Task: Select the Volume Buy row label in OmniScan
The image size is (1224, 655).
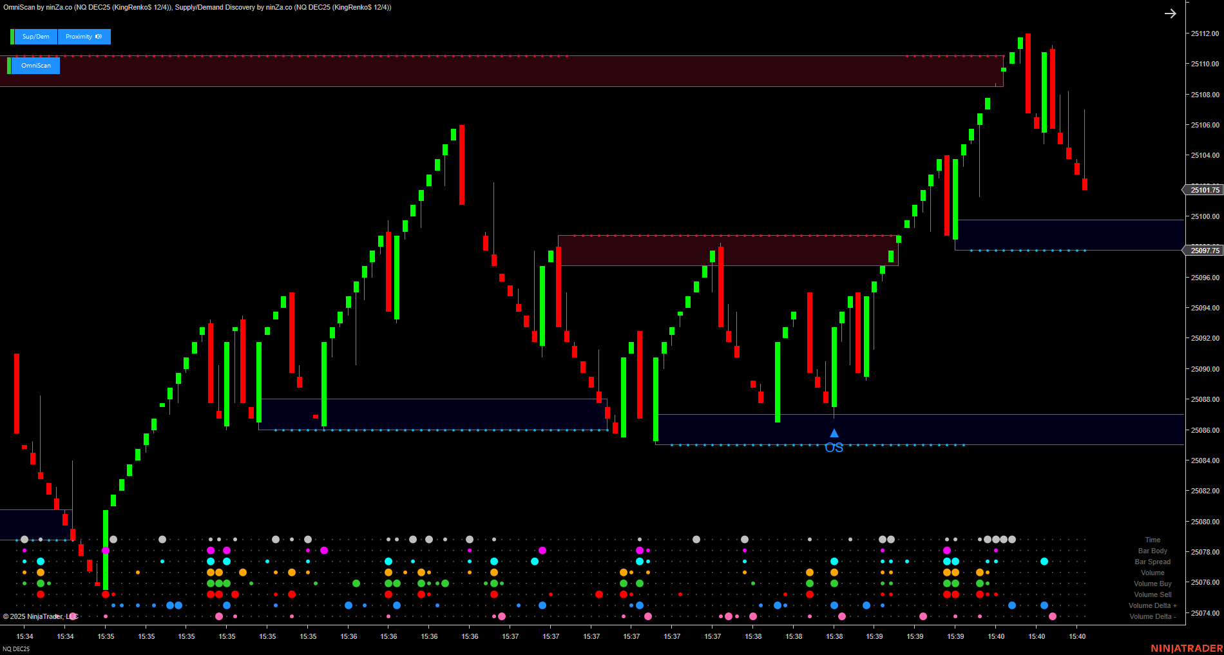Action: pyautogui.click(x=1152, y=584)
